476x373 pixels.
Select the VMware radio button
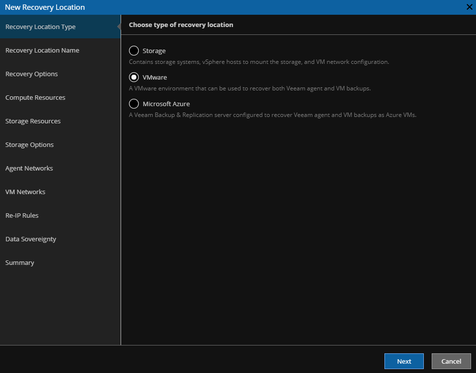coord(134,77)
